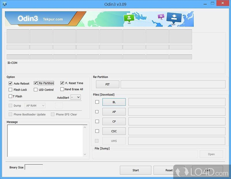This screenshot has width=231, height=179.
Task: Click the Exit button
Action: point(207,170)
